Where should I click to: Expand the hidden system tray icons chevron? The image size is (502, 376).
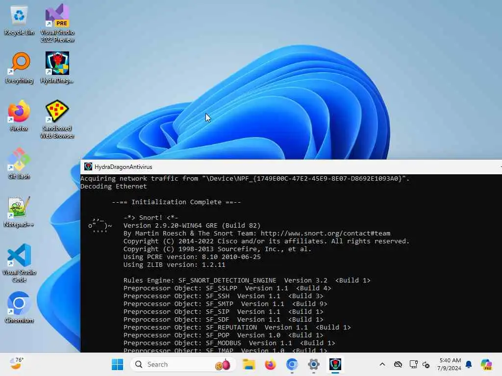coord(382,364)
